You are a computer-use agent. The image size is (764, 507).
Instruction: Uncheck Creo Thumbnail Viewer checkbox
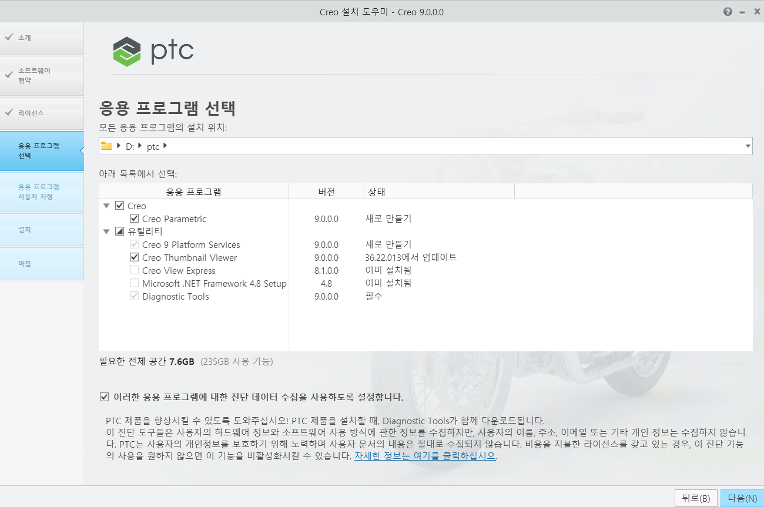click(134, 258)
